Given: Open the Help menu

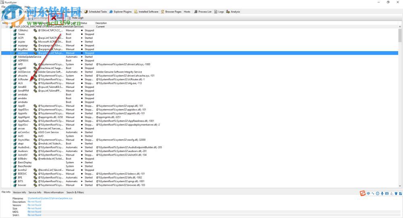Looking at the screenshot, I should click(27, 7).
